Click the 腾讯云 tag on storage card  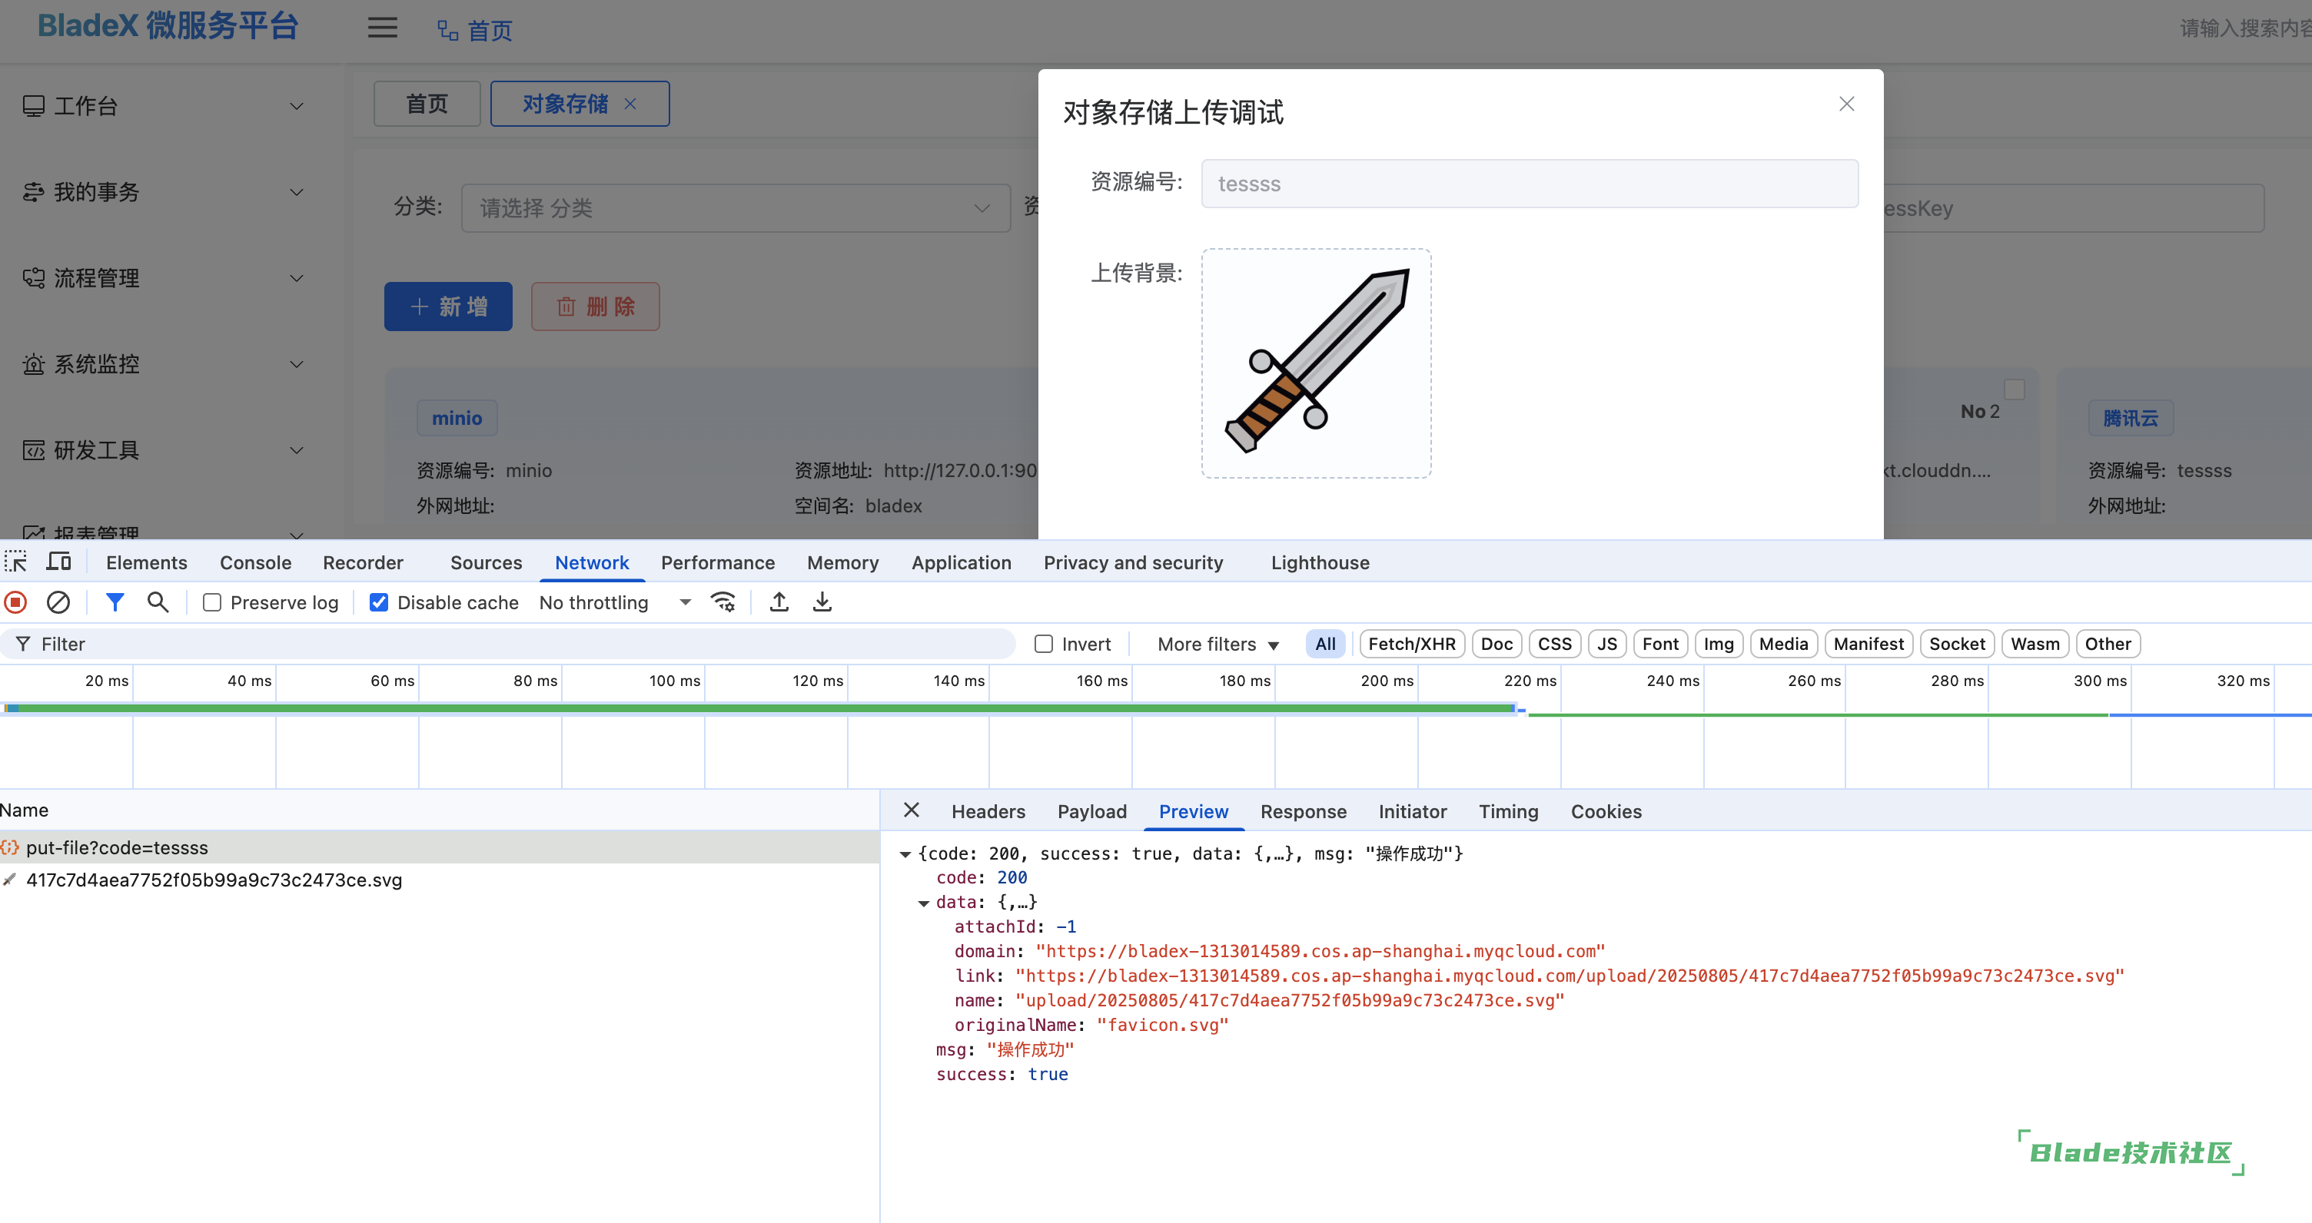point(2130,418)
